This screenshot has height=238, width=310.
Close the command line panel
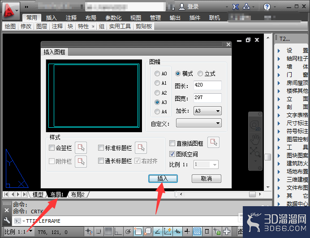[x=7, y=210]
